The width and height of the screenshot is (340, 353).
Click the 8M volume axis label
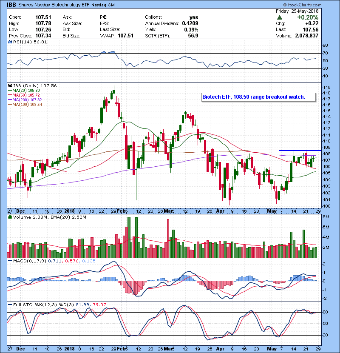(326, 217)
